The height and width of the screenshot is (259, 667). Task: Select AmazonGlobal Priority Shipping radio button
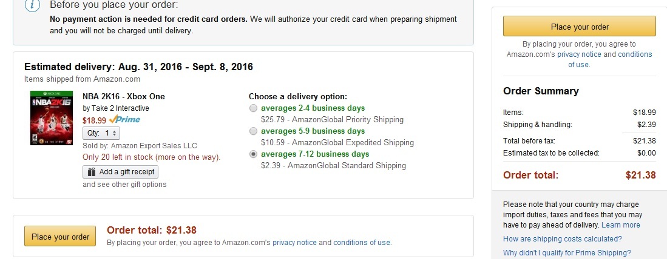click(253, 108)
